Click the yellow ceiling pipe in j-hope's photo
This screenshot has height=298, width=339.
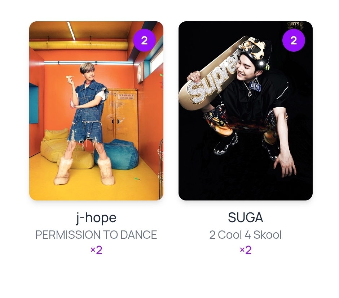pyautogui.click(x=79, y=46)
